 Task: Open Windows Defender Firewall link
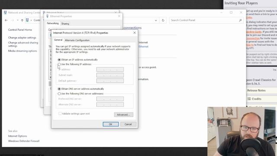click(x=24, y=141)
